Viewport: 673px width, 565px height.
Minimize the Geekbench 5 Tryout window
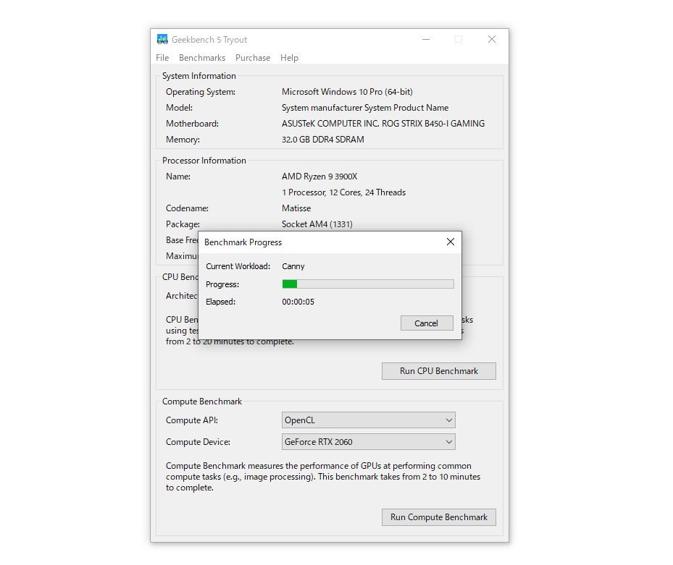[426, 39]
